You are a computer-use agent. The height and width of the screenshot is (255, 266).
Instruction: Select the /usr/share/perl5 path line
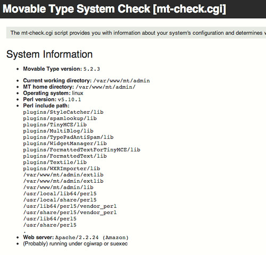click(50, 225)
